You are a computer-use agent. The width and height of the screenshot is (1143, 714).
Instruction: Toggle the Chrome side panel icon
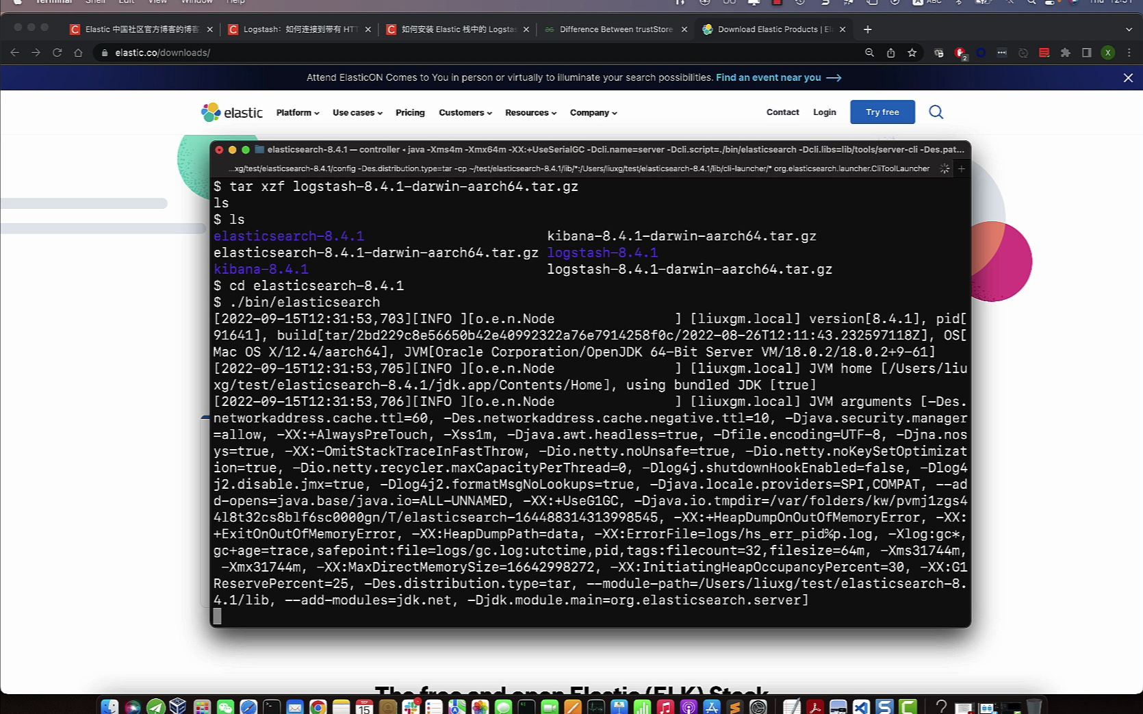(x=1086, y=53)
